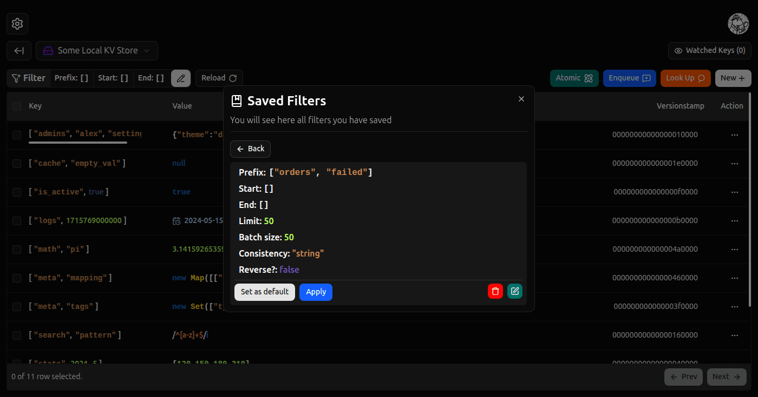The image size is (758, 397).
Task: Open action menu for meta mapping row
Action: click(x=735, y=278)
